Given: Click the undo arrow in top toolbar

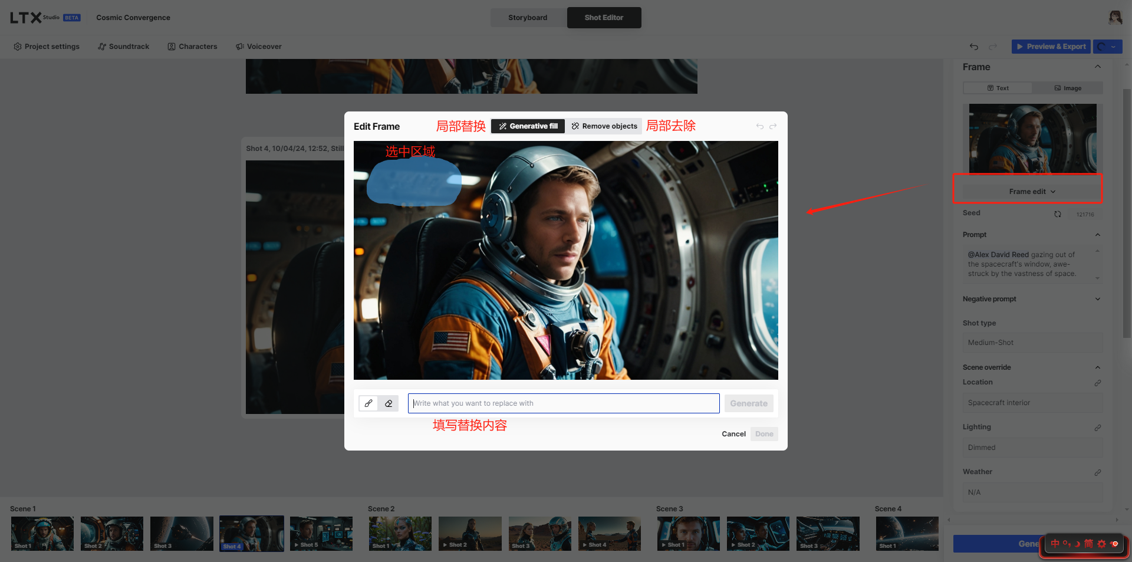Looking at the screenshot, I should (x=974, y=47).
